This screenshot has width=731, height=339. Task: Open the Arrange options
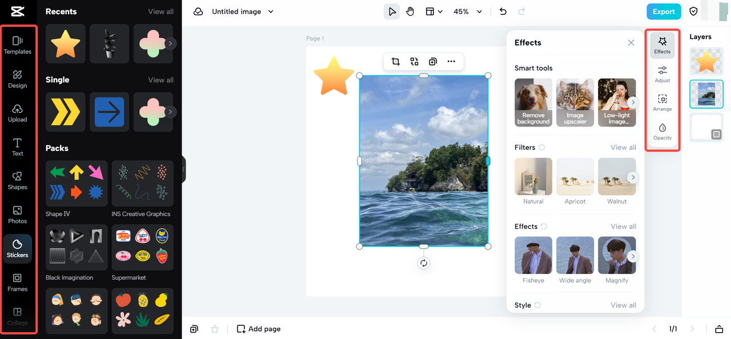[662, 103]
